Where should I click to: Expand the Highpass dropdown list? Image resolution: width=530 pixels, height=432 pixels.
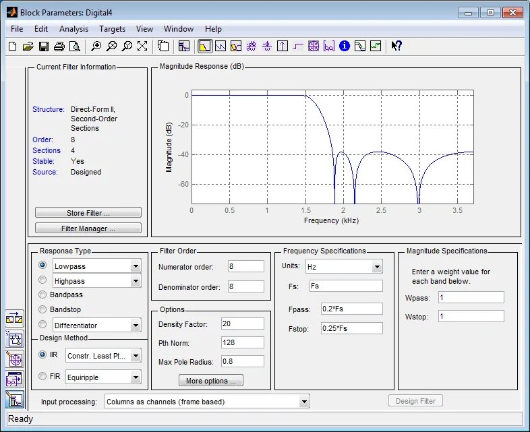click(x=136, y=281)
